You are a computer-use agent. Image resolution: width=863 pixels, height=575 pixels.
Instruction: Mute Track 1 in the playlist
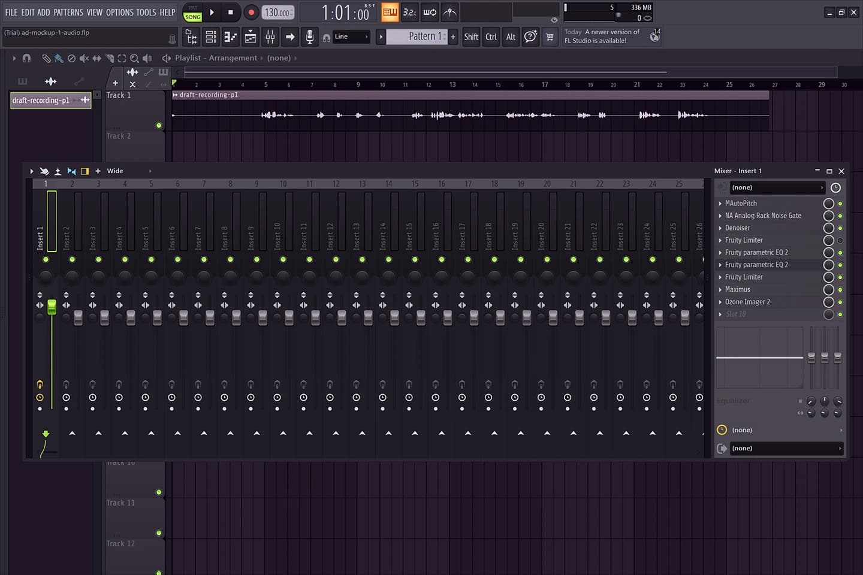tap(159, 125)
